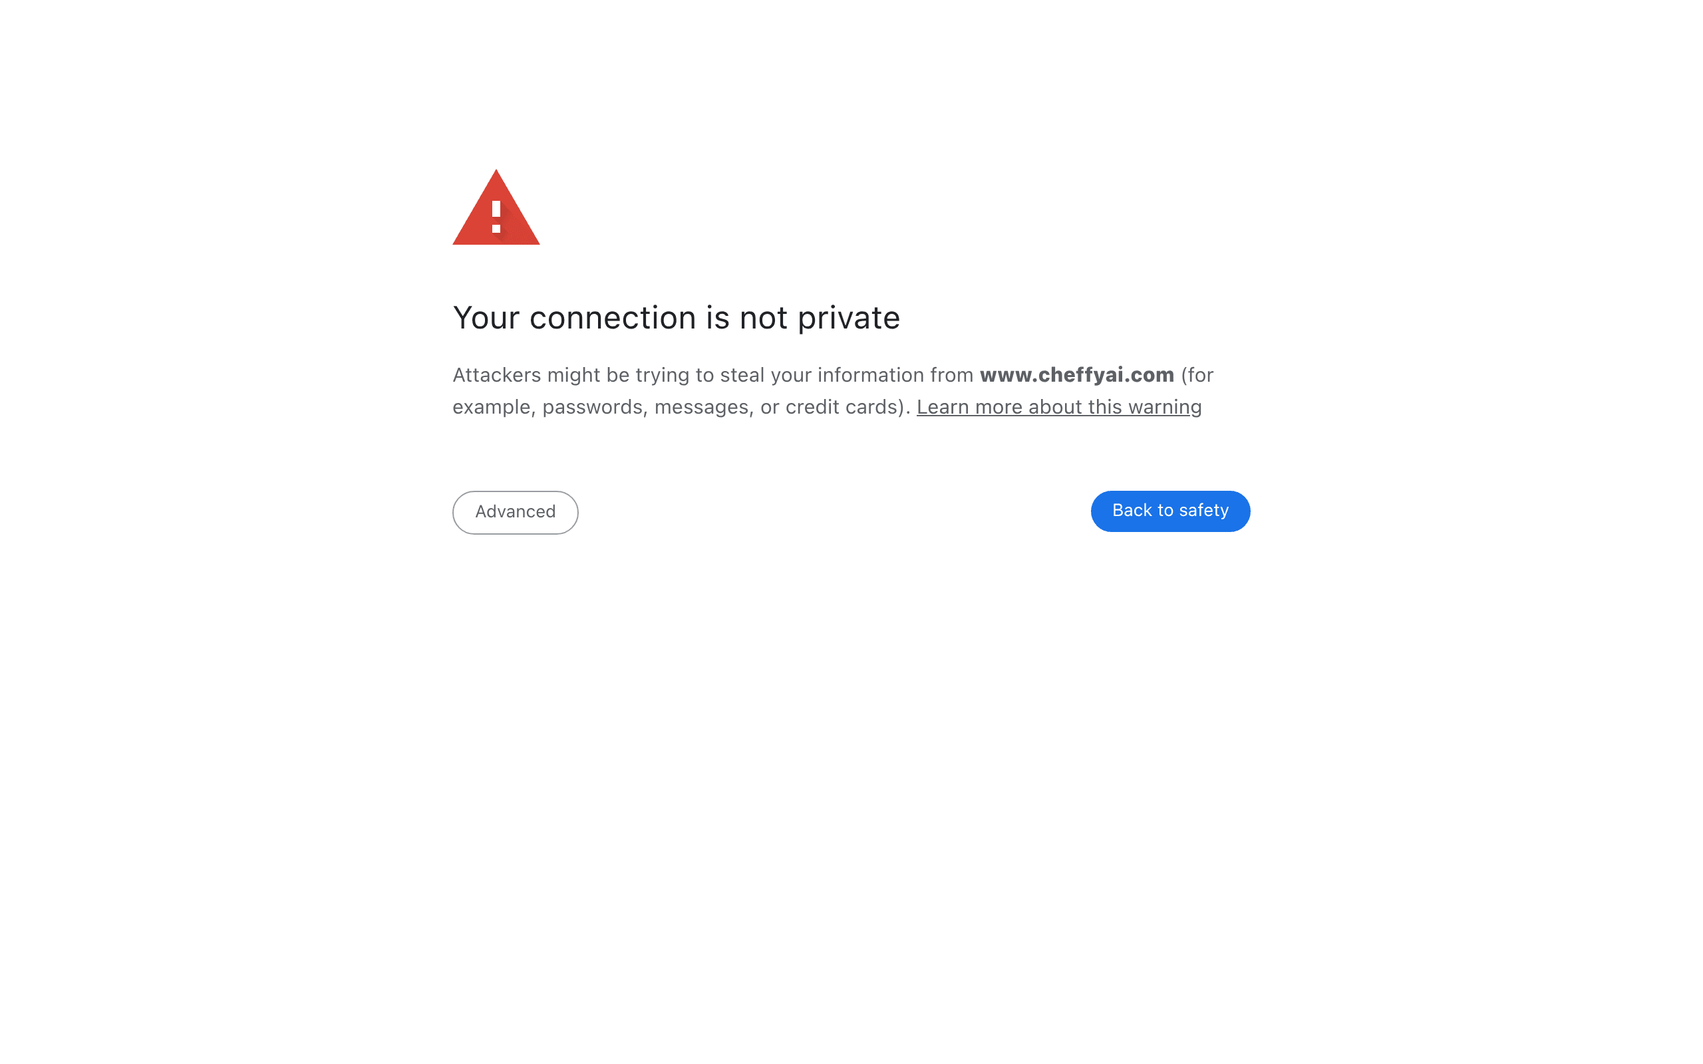Click the word Attackers in the warning
The height and width of the screenshot is (1064, 1703).
pos(497,375)
